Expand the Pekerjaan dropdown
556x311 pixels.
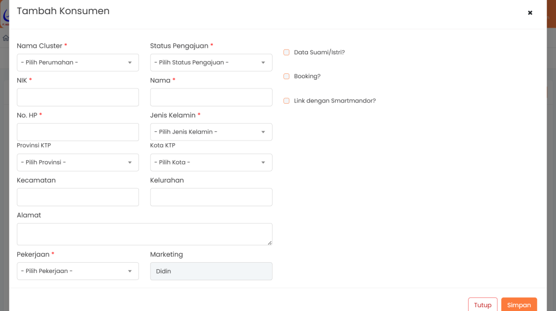click(x=78, y=271)
